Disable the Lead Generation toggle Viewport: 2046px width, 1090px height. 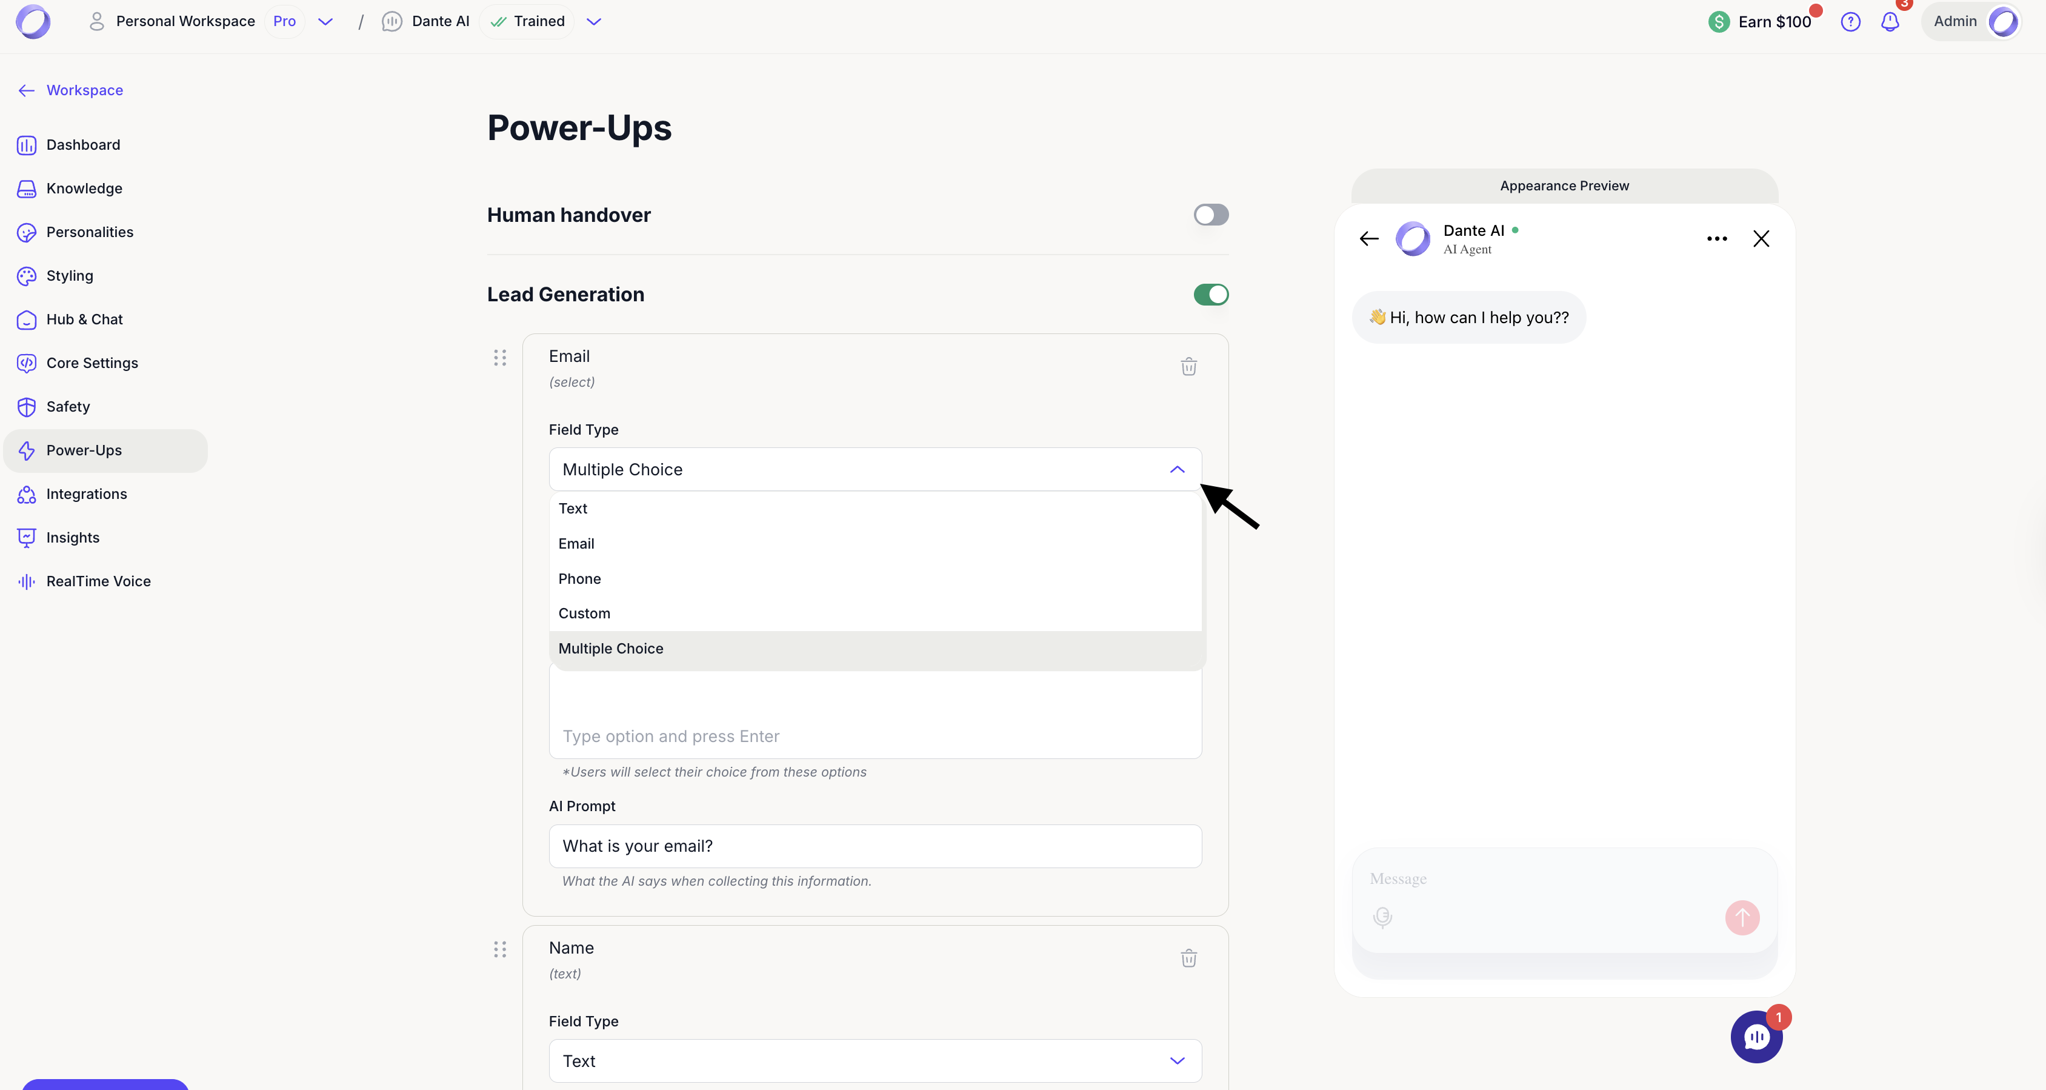click(x=1210, y=295)
